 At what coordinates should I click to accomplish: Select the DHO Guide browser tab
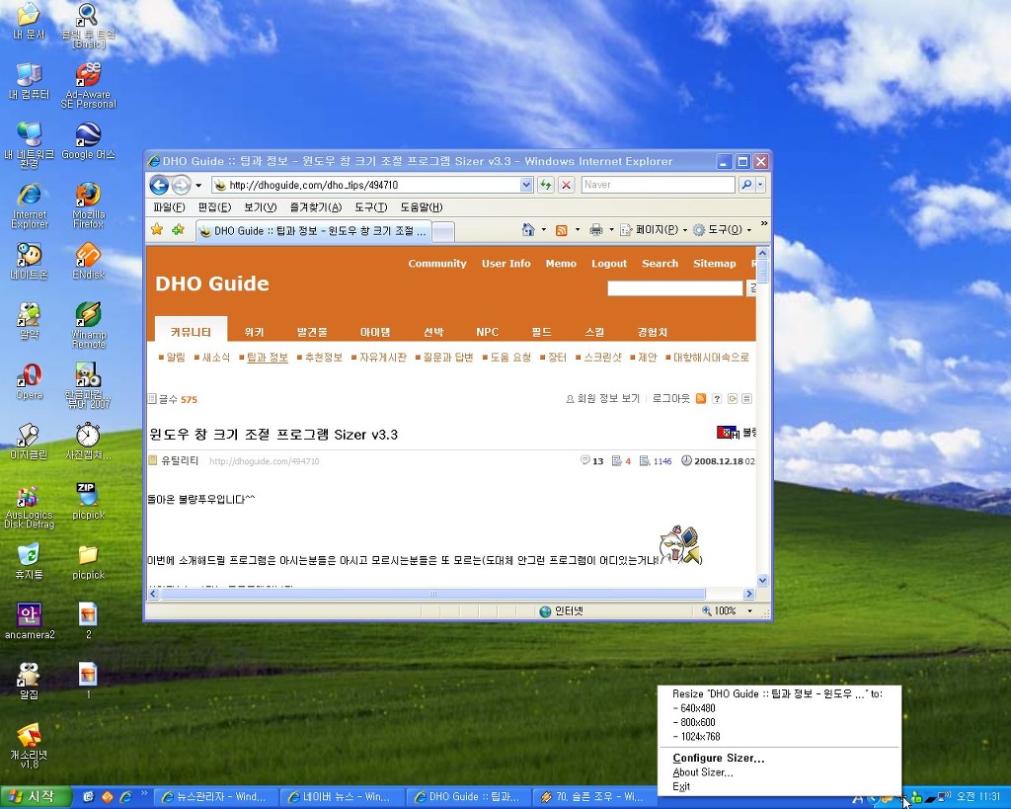pyautogui.click(x=313, y=231)
